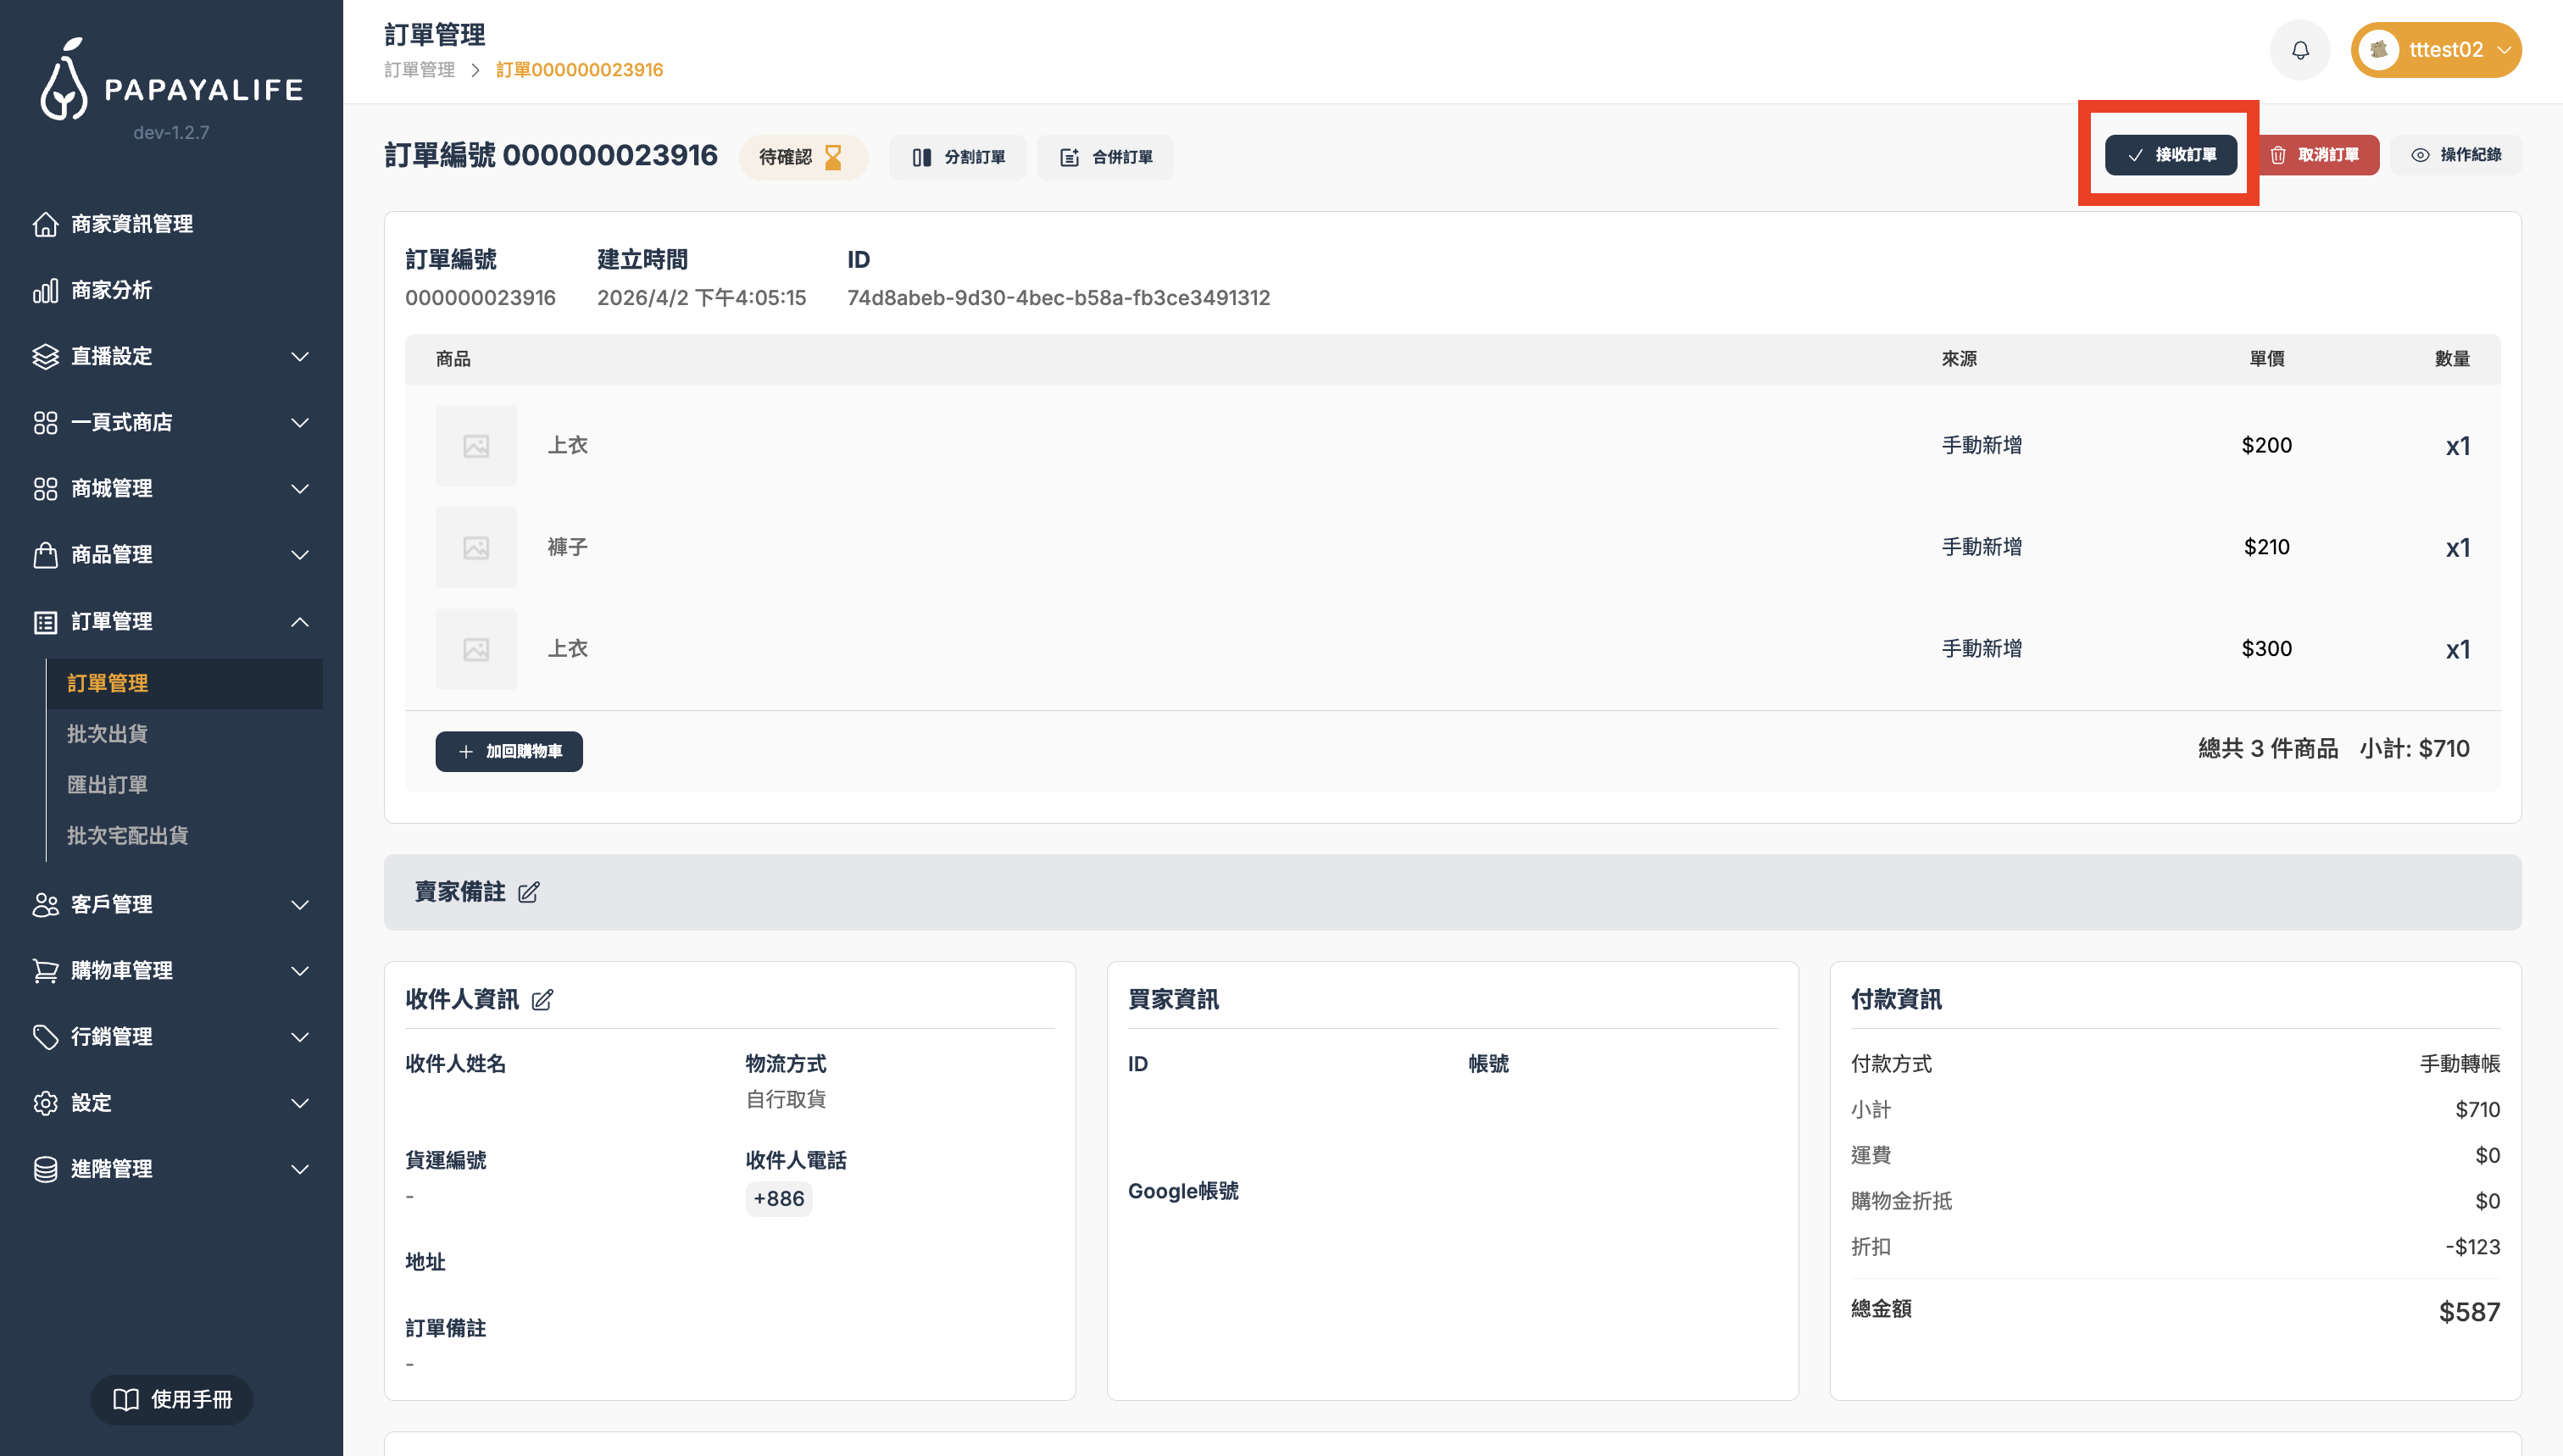Click the 加回購物車 button
This screenshot has width=2563, height=1456.
[x=509, y=751]
